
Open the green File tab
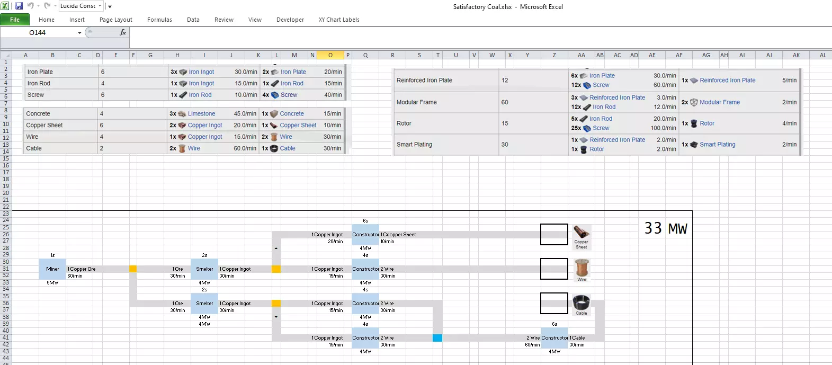tap(15, 20)
